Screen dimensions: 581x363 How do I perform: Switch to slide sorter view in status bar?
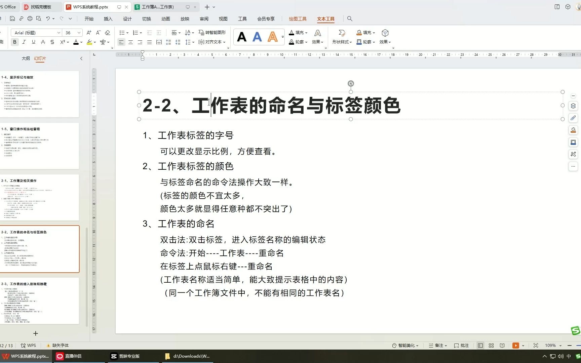tap(491, 345)
